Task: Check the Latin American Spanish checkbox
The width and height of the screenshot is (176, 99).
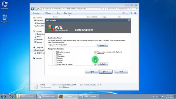Action: [x=57, y=64]
